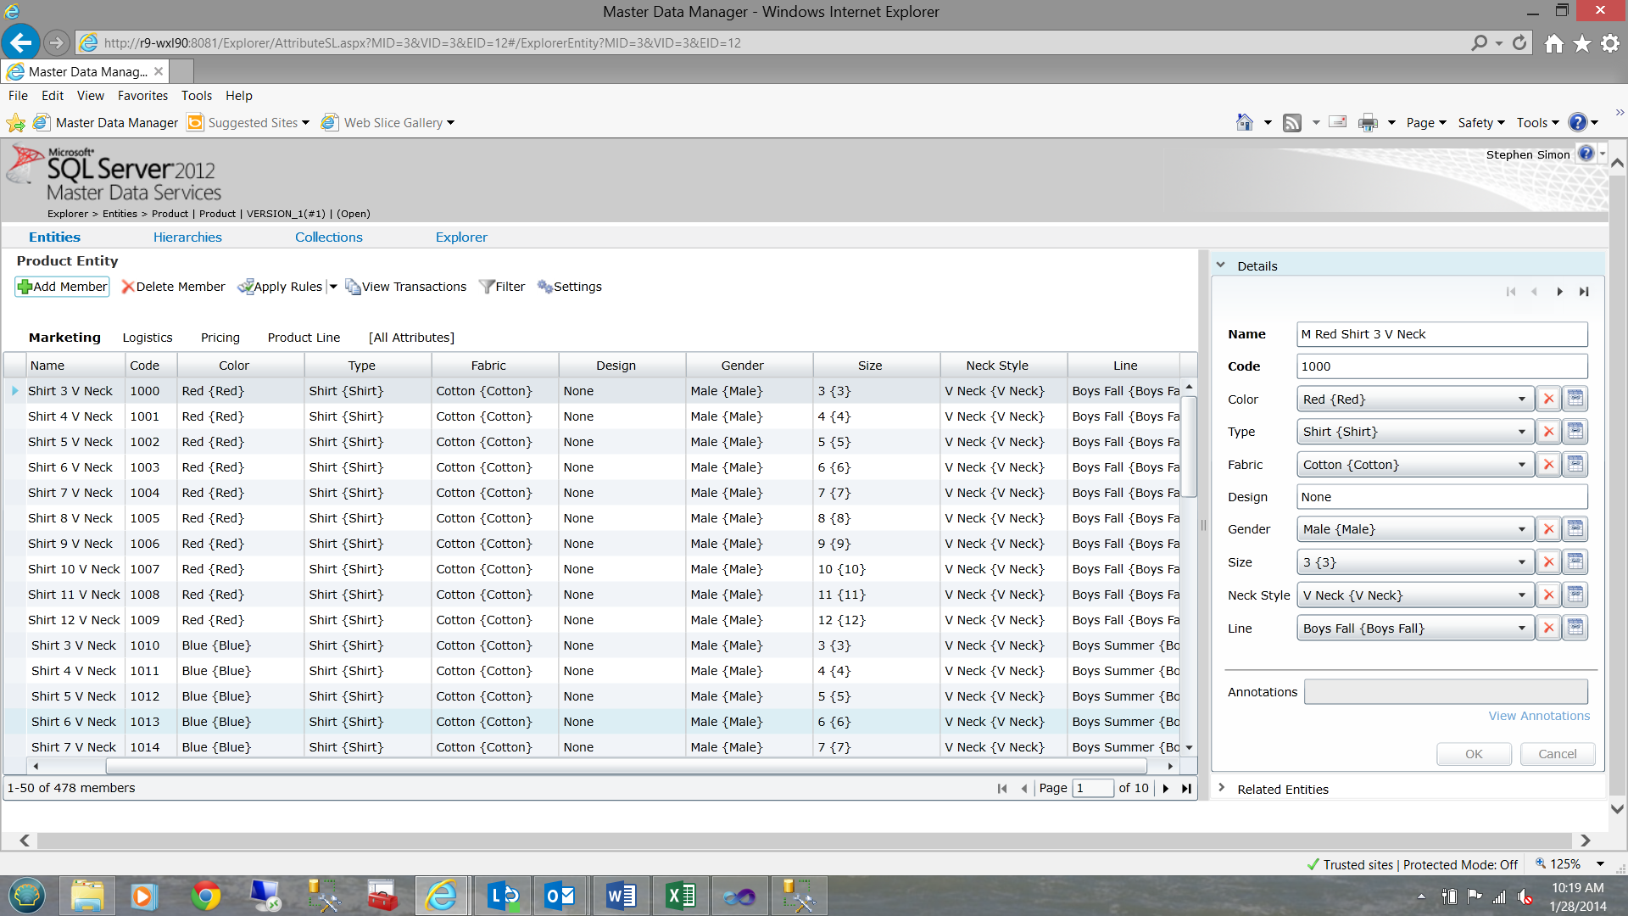Open View Transactions from the toolbar

click(405, 287)
